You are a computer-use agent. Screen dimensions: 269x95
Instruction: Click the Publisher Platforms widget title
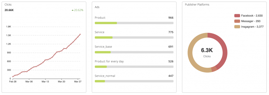tap(197, 5)
